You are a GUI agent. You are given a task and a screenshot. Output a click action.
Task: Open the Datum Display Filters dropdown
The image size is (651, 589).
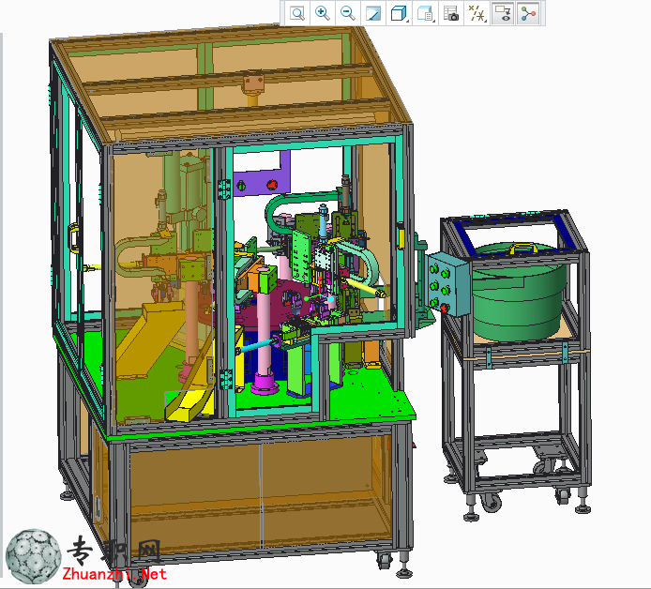(477, 13)
